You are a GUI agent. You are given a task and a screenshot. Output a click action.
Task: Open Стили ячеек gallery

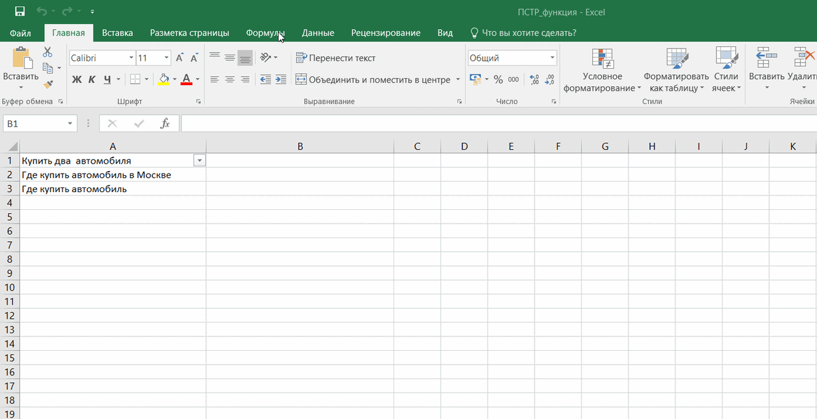(726, 70)
